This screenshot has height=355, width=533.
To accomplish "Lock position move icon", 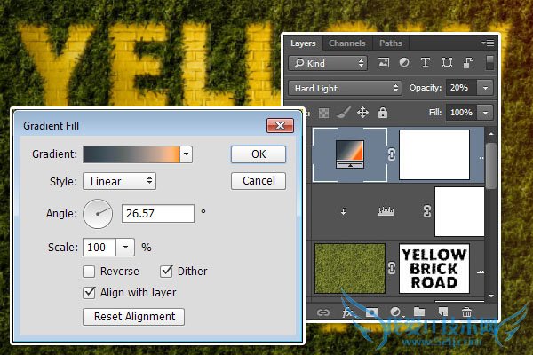I will [362, 113].
